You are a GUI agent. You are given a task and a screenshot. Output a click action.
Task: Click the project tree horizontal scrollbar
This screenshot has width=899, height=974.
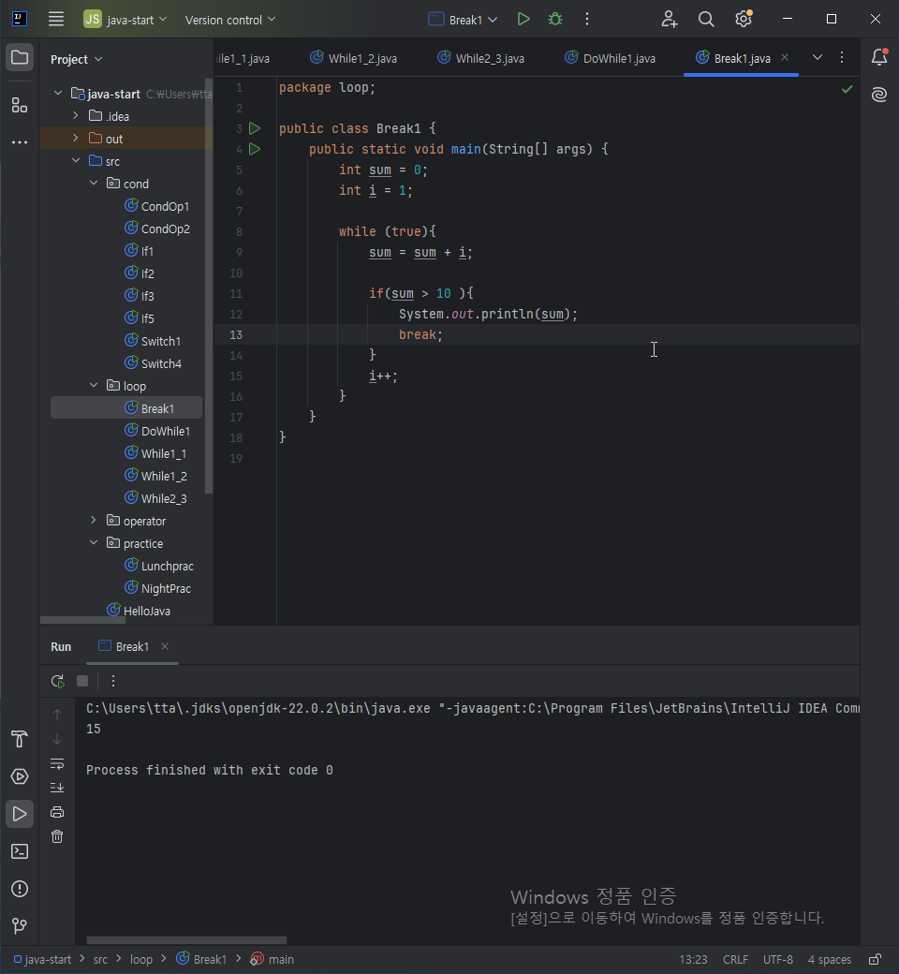point(82,620)
